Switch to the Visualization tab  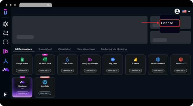click(65, 49)
